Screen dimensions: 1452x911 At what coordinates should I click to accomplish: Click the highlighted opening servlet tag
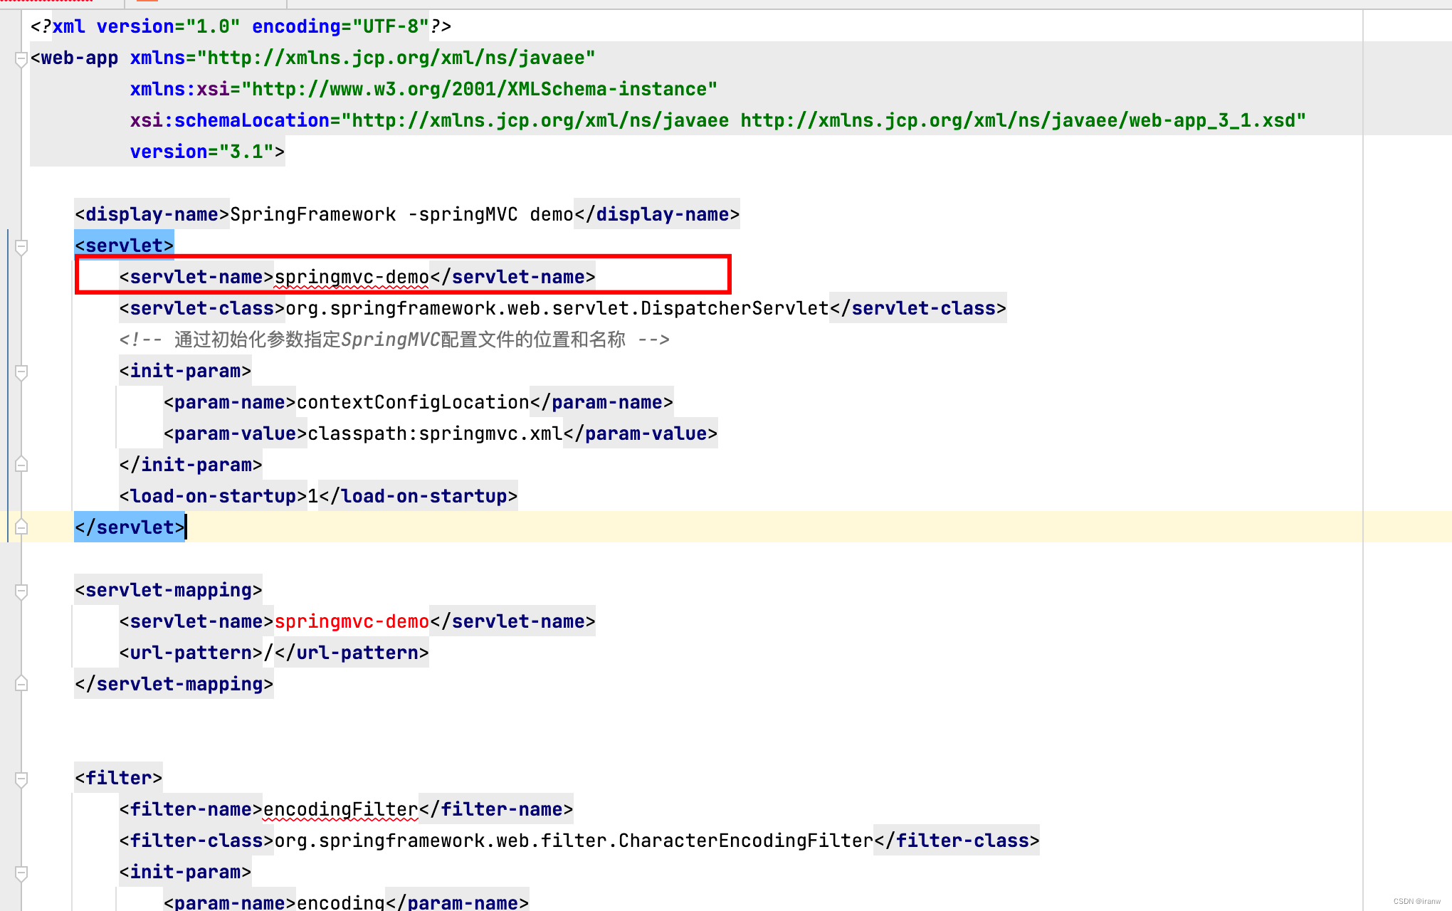coord(125,246)
